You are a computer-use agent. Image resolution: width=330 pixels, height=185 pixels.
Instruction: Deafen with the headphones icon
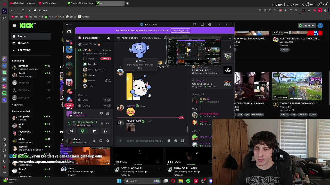[x=101, y=141]
